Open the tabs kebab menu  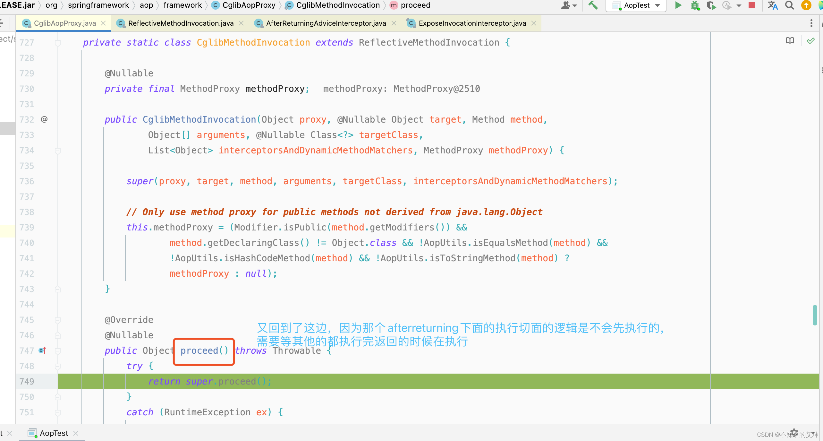coord(811,23)
